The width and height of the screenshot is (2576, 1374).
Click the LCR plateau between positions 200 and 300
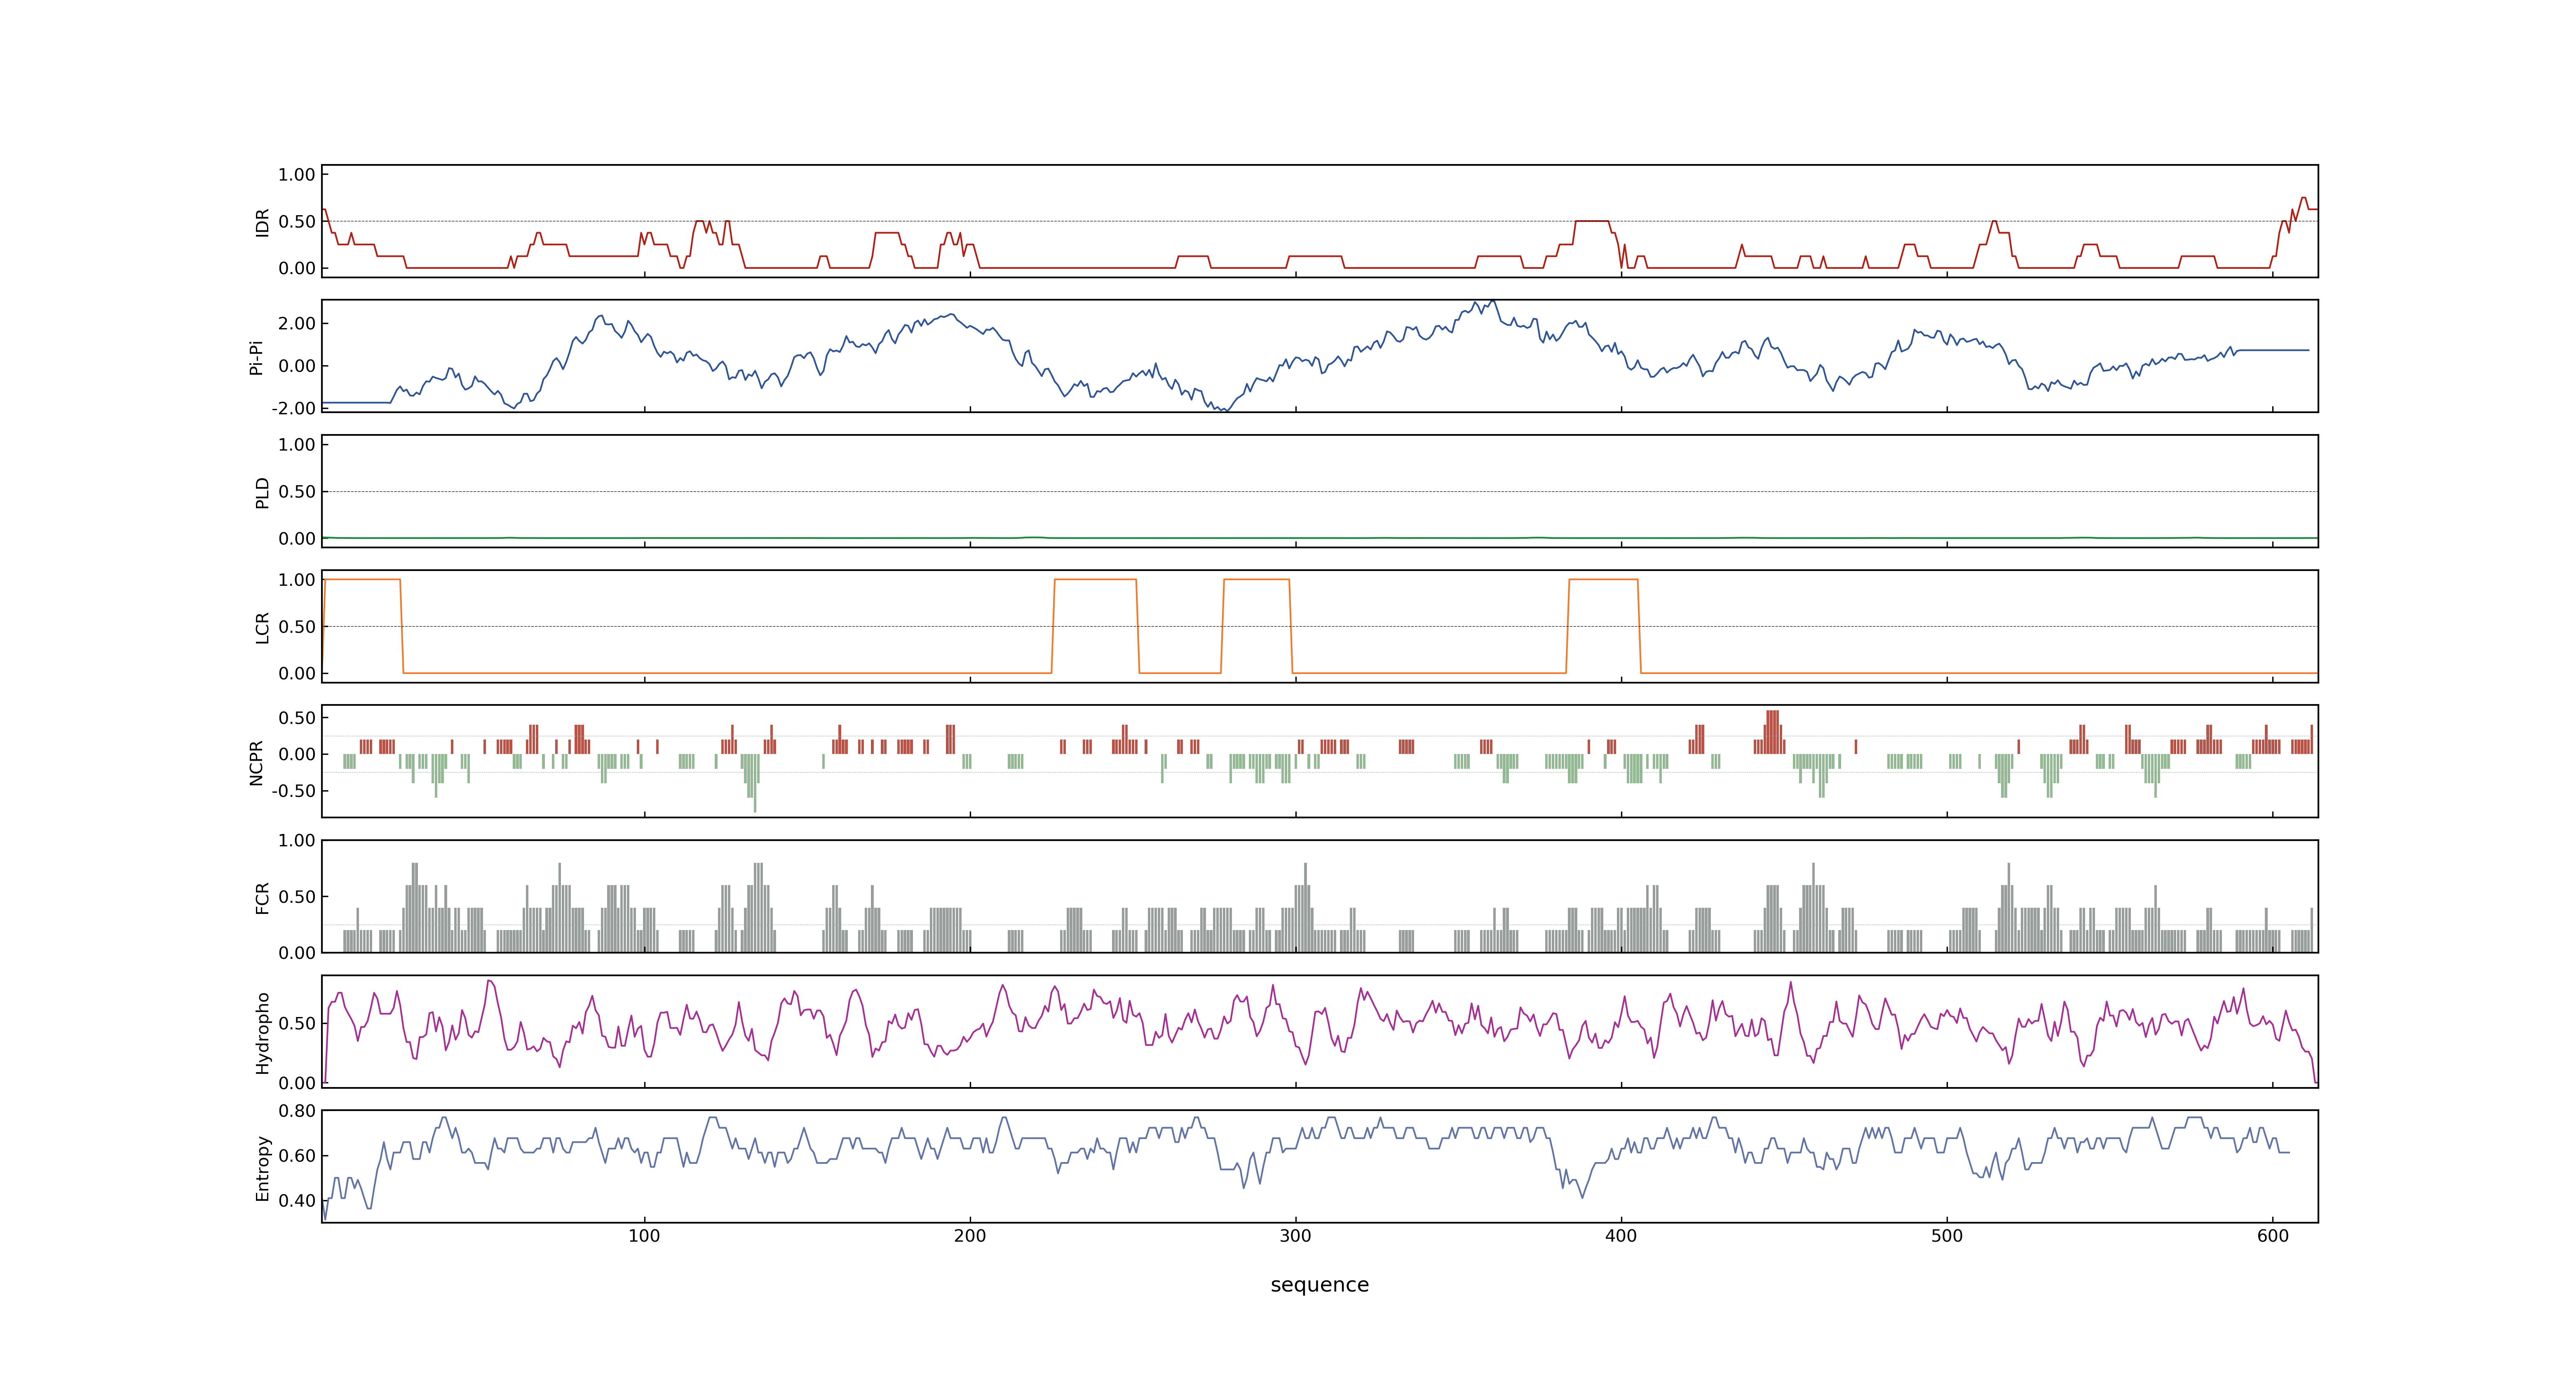[x=1095, y=579]
